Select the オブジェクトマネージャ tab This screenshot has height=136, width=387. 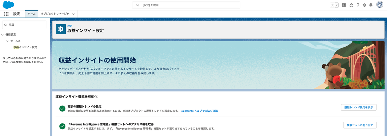tap(55, 14)
